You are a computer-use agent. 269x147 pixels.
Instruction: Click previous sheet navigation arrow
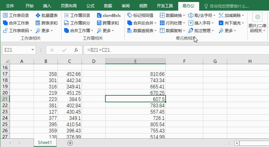pos(10,143)
